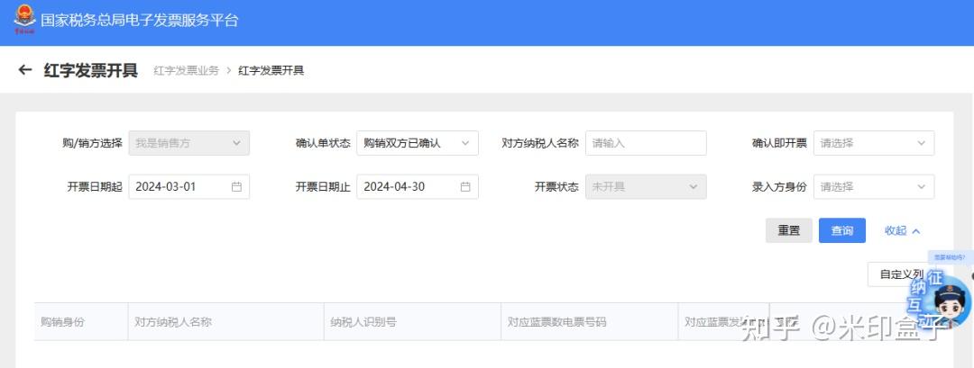Open the 确认单状态 dropdown

click(418, 143)
